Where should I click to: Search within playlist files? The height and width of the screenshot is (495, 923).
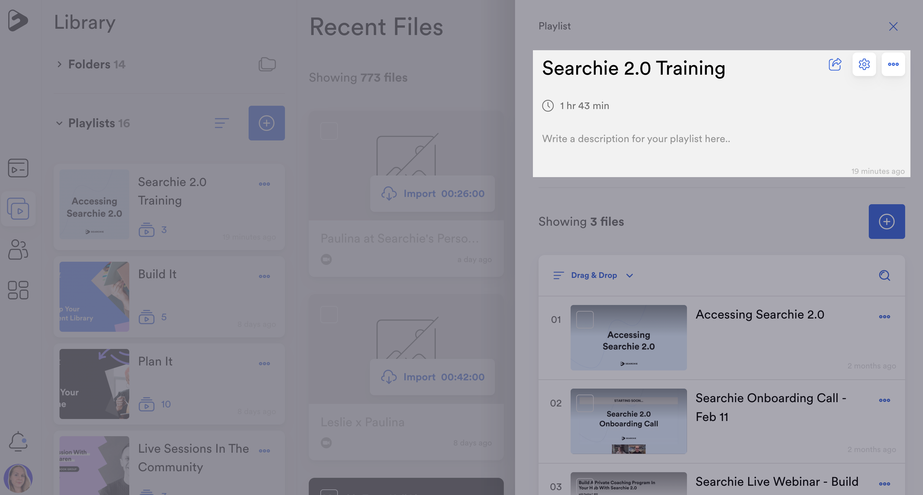coord(885,275)
